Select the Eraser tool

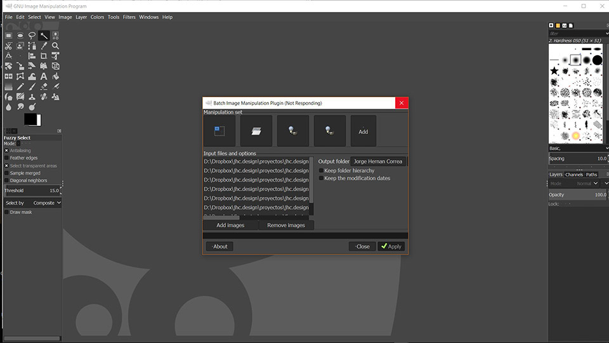44,86
